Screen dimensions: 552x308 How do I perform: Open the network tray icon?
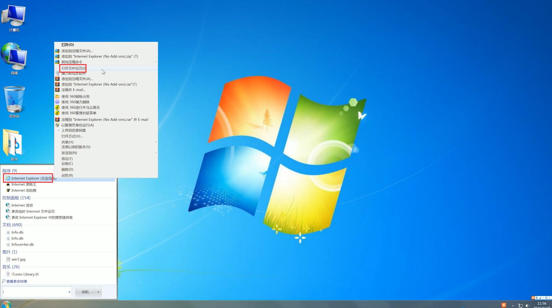(x=520, y=306)
